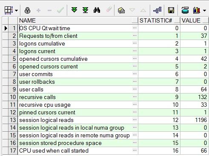
Task: Open the chart bars icon
Action: point(196,10)
